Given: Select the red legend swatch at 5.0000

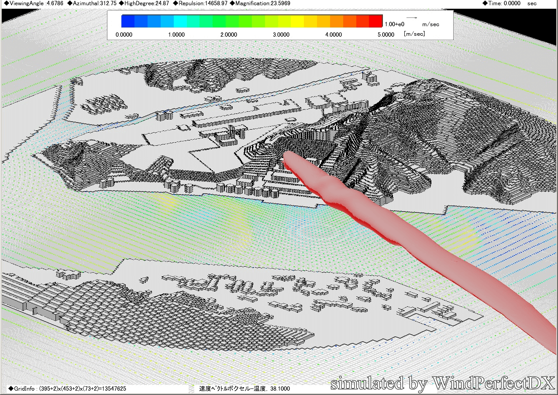Looking at the screenshot, I should 375,21.
